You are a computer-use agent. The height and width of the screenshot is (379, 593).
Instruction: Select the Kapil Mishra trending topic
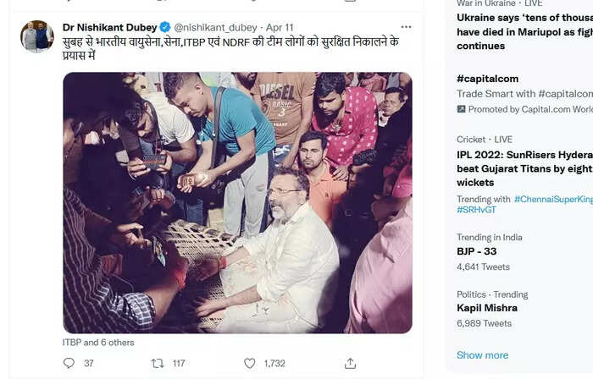487,308
